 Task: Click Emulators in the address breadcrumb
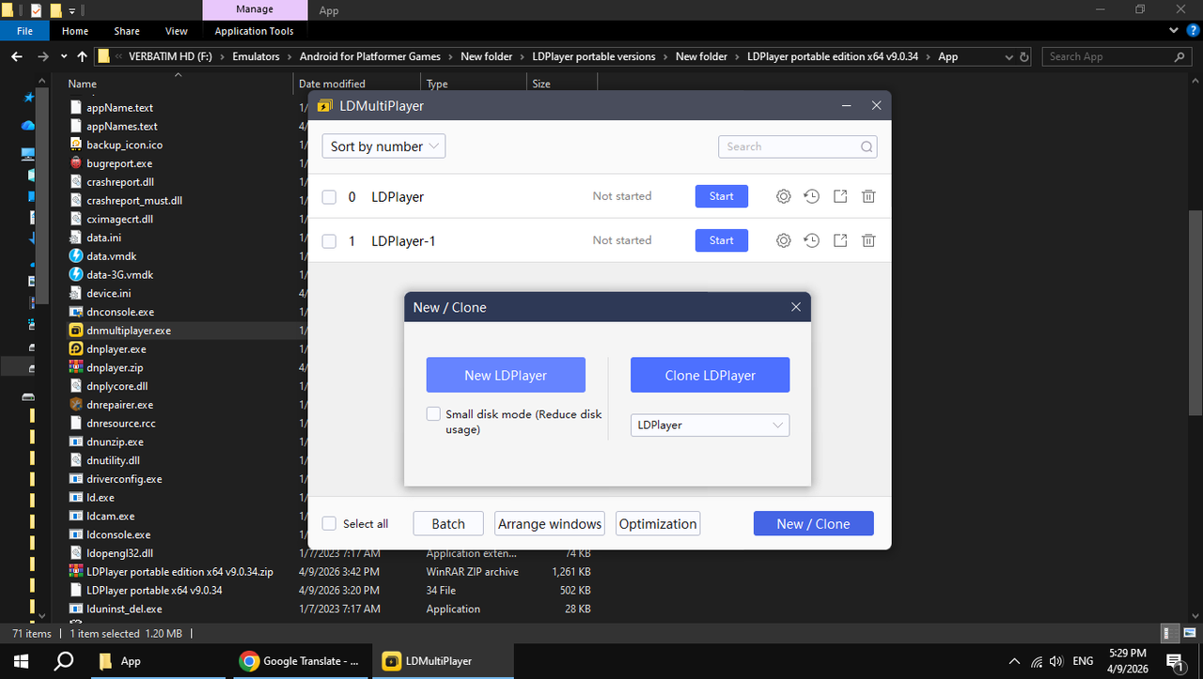(257, 56)
